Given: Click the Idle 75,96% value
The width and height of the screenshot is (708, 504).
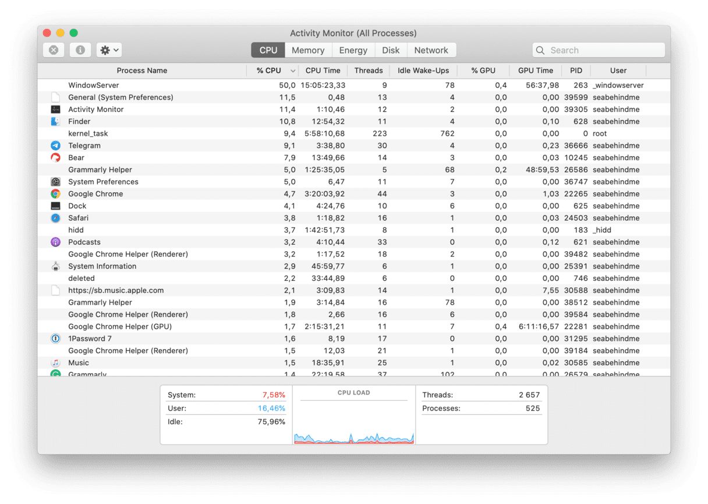Looking at the screenshot, I should tap(271, 422).
